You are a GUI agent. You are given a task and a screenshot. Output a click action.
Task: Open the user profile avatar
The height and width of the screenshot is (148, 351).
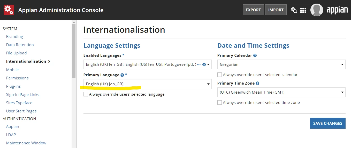(x=317, y=10)
